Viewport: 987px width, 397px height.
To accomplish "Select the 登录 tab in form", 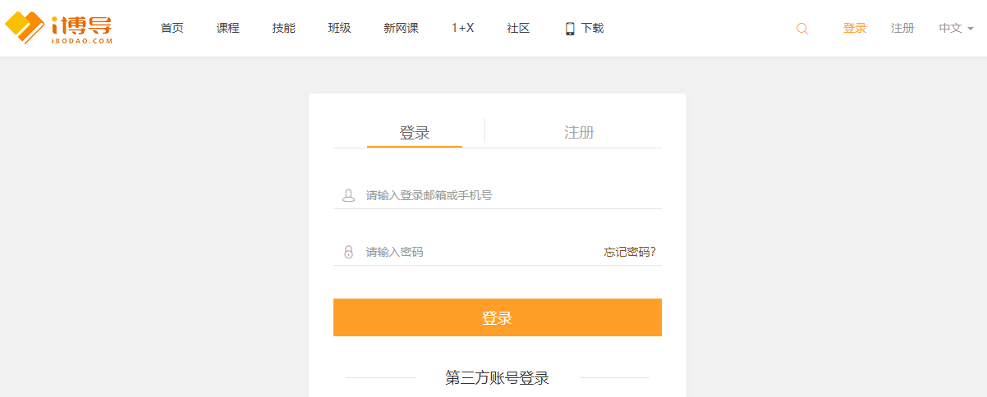I will (x=415, y=132).
